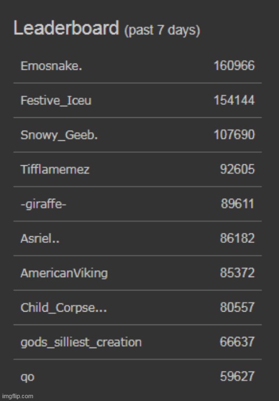
Task: Open Tifflamemez profile link
Action: pyautogui.click(x=55, y=169)
